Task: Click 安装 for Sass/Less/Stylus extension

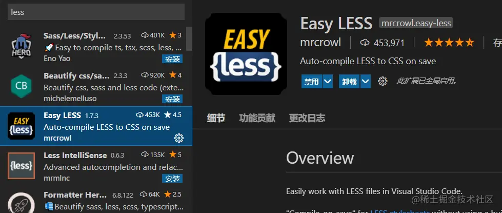Action: point(172,59)
